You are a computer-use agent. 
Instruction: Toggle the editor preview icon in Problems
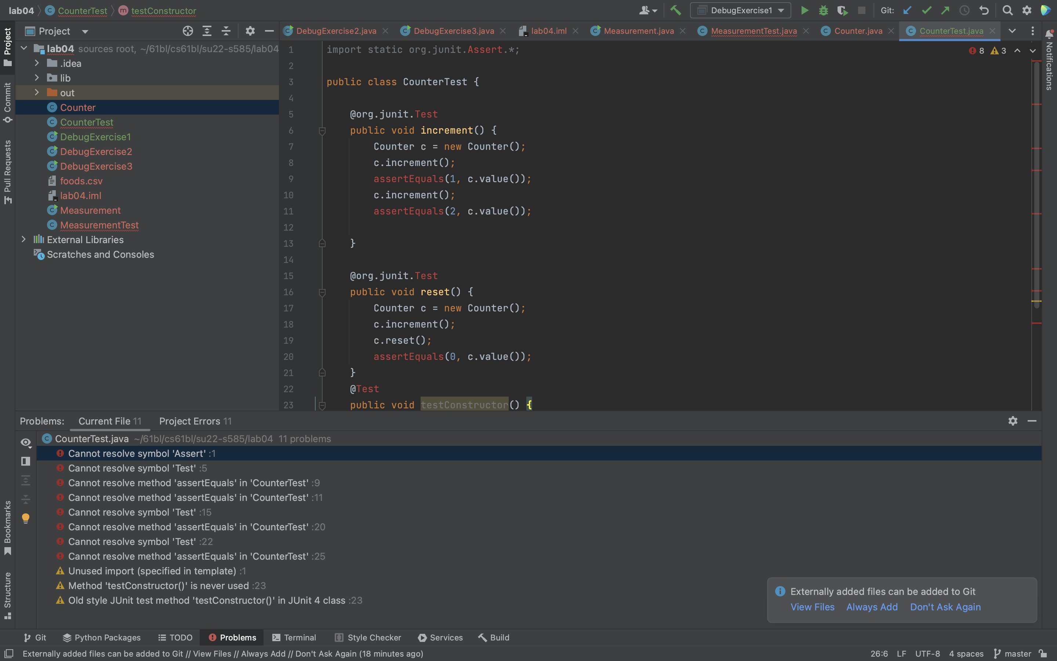click(26, 461)
